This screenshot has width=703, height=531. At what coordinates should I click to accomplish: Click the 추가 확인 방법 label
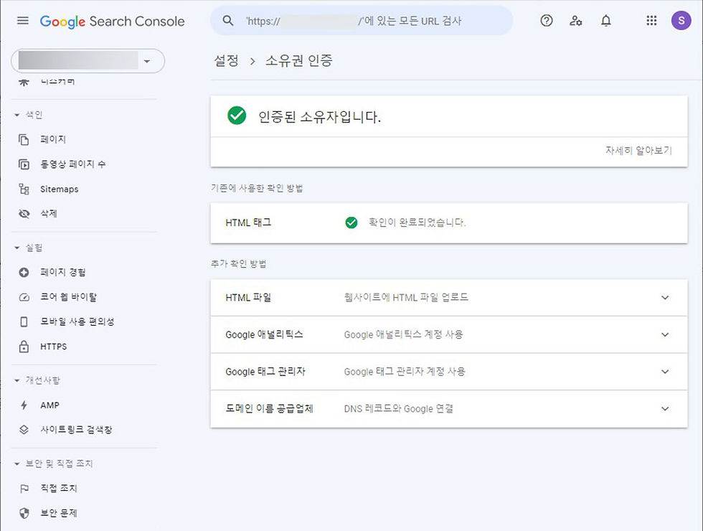coord(238,264)
